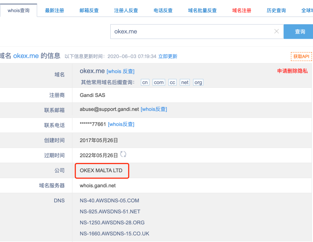Click DNS entry NS-1250.AWSDNS-28.ORG

tap(112, 223)
